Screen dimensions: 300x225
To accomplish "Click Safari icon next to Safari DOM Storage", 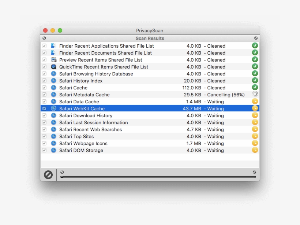I will 53,150.
